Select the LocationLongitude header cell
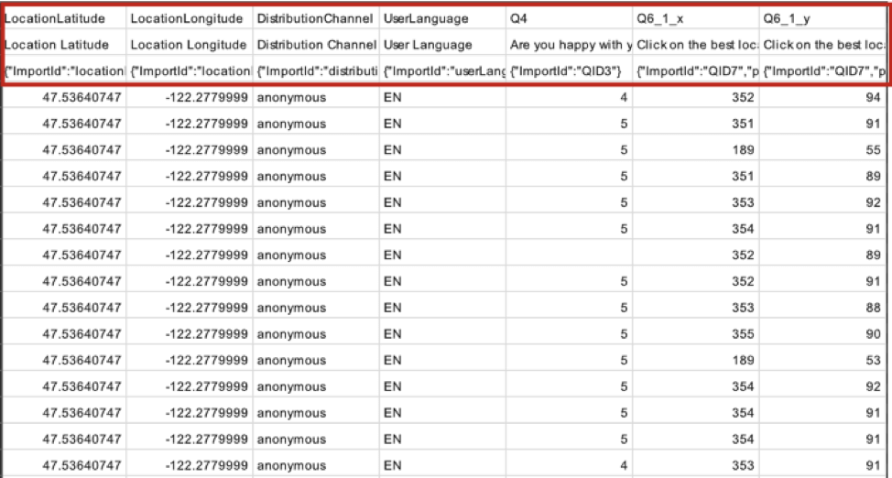 pos(190,19)
